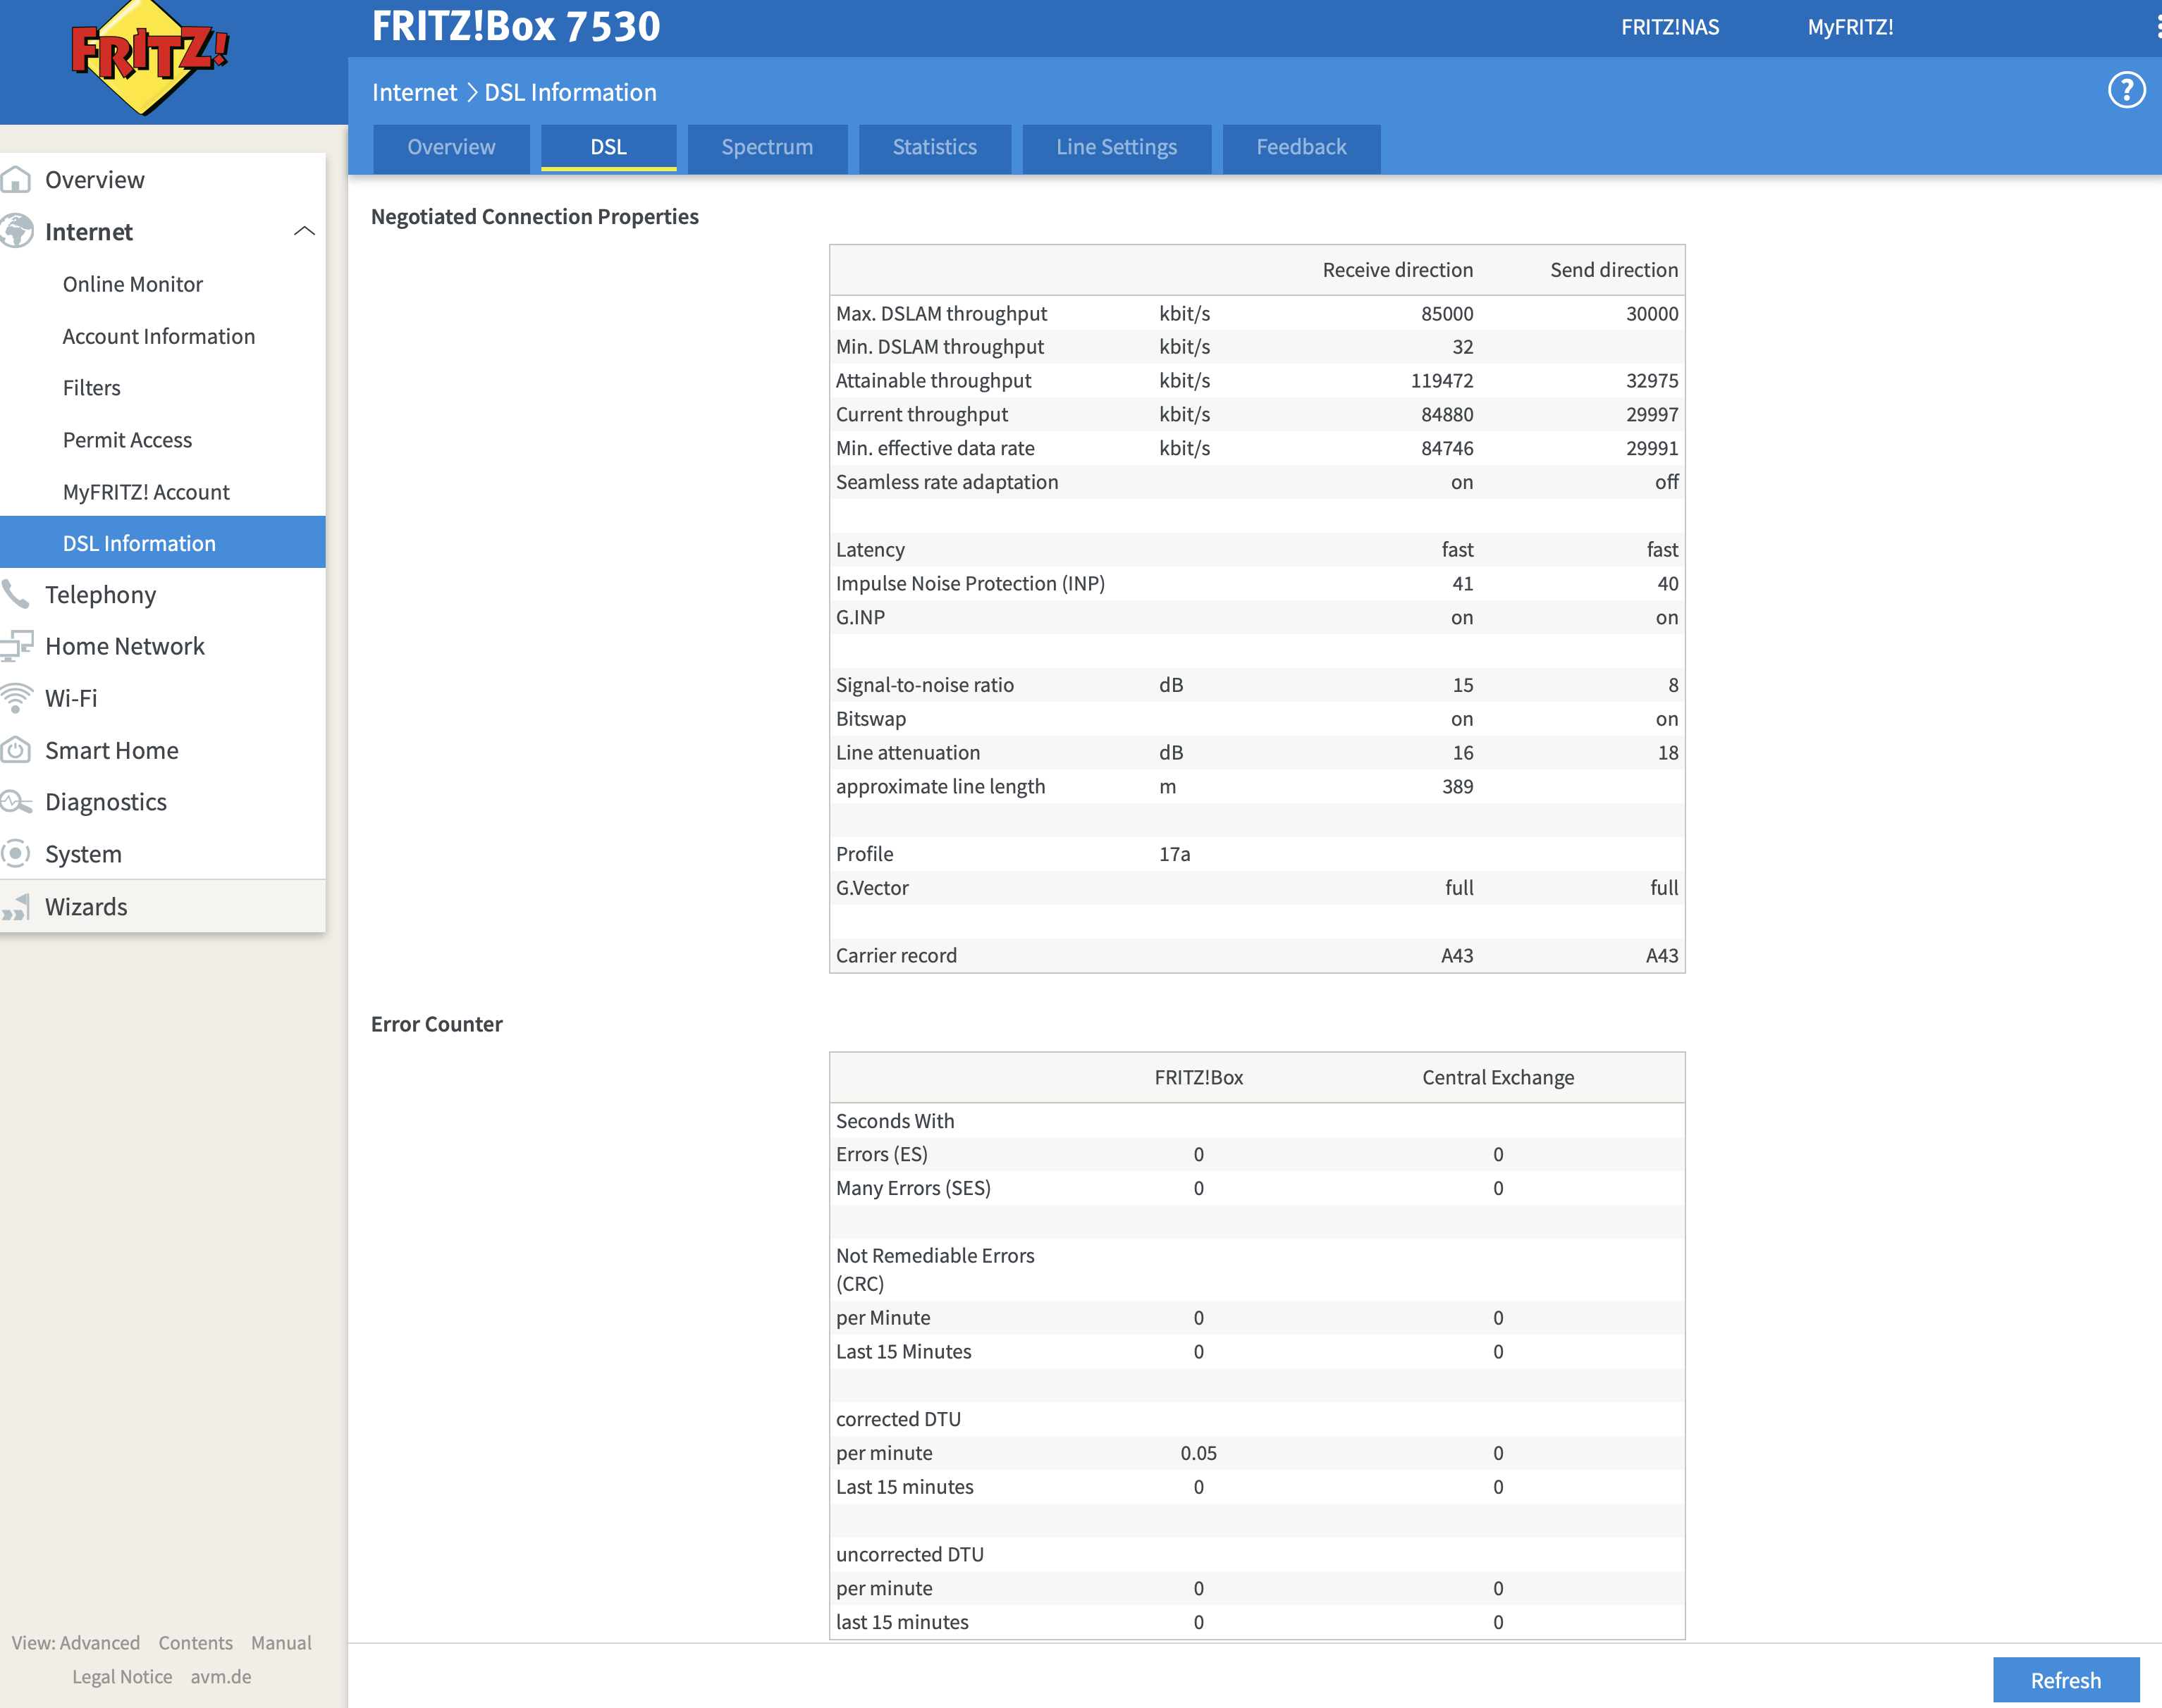2162x1708 pixels.
Task: Click the Diagnostics icon
Action: pos(16,802)
